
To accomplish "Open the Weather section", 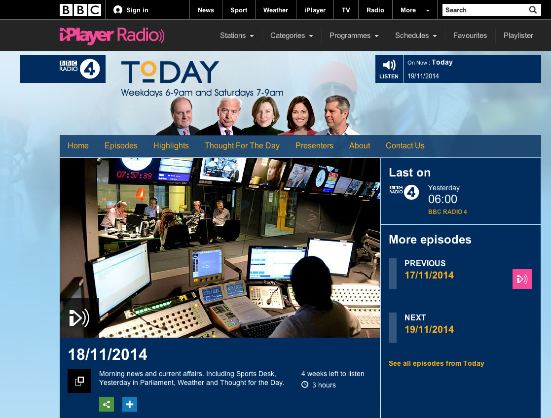I will point(276,10).
